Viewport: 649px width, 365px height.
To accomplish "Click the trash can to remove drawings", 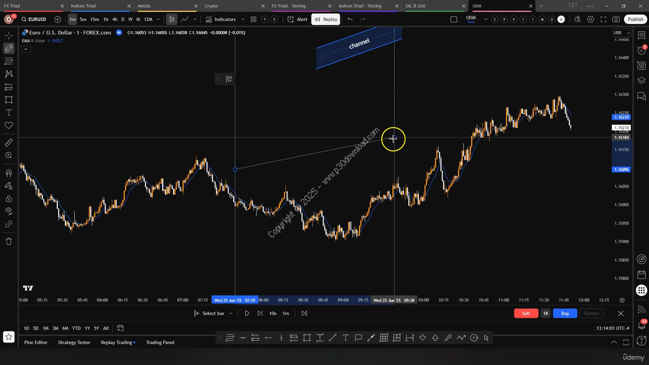I will click(x=9, y=241).
